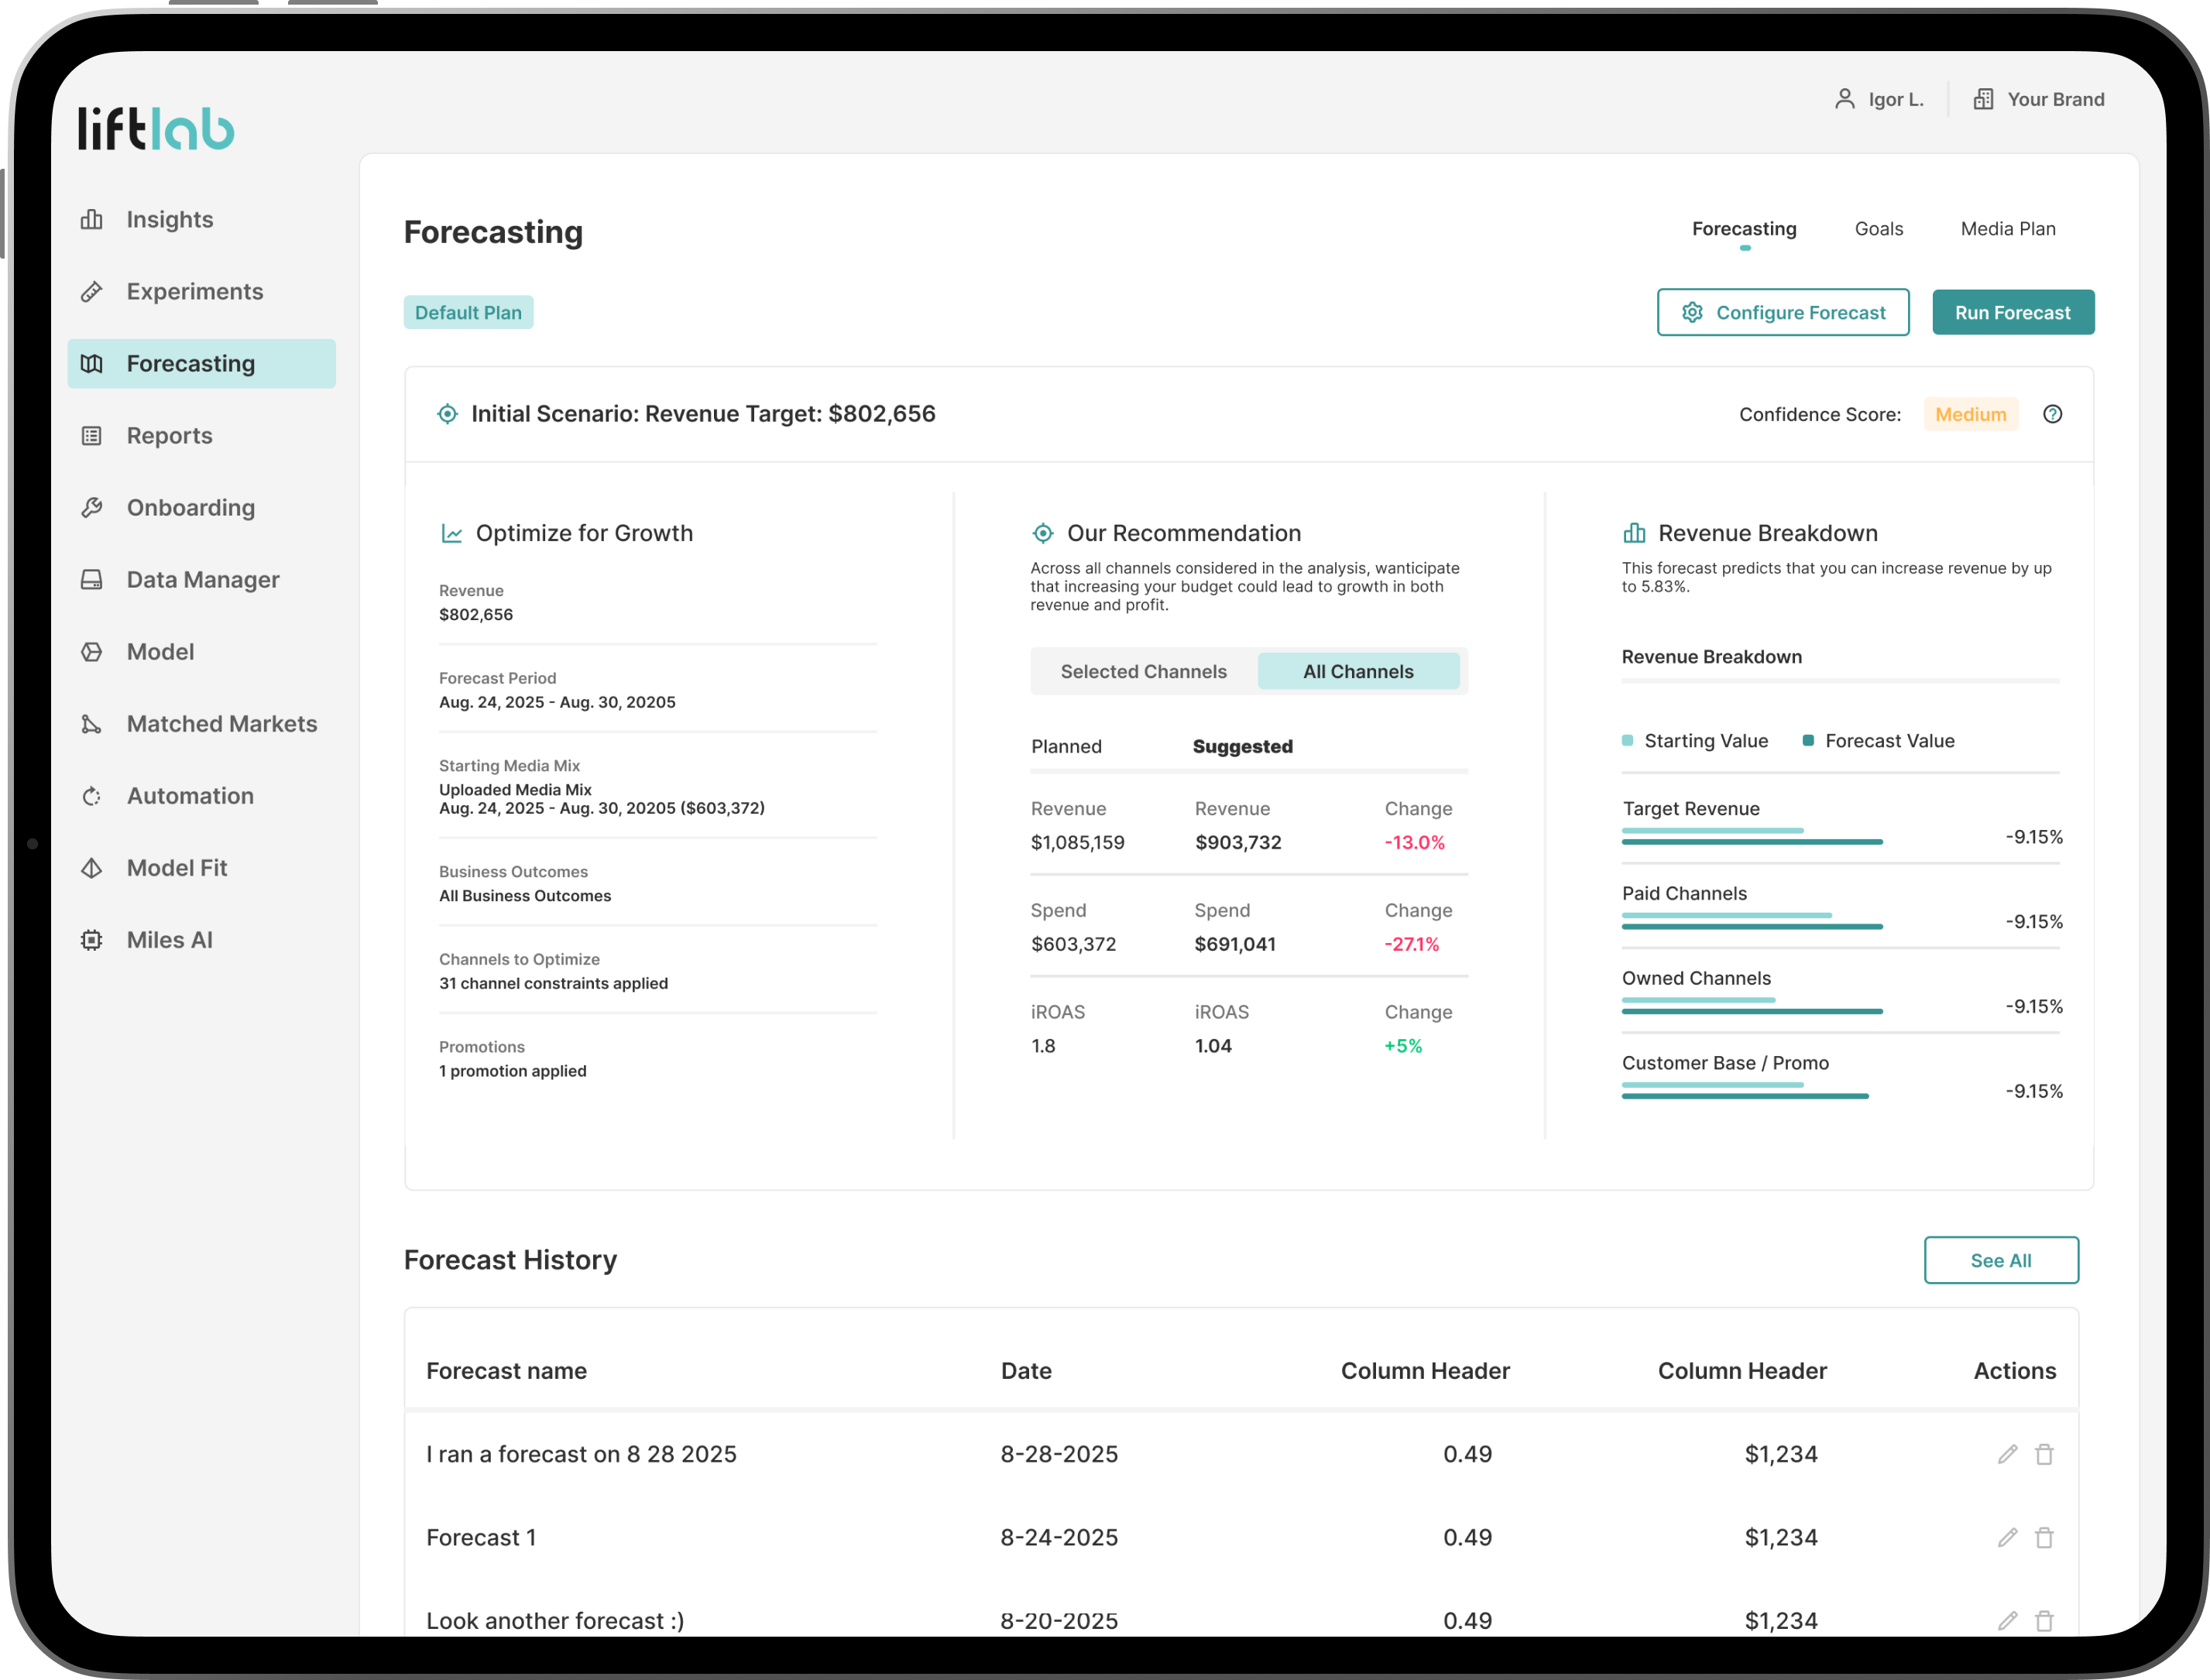
Task: Delete the '8 28 2025' forecast row
Action: 2044,1454
